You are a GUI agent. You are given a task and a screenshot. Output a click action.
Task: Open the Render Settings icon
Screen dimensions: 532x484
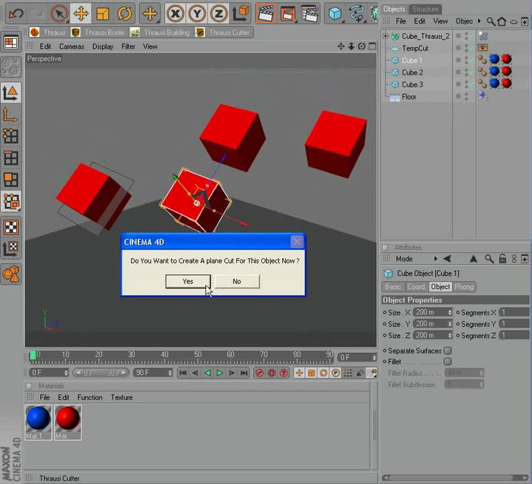310,13
